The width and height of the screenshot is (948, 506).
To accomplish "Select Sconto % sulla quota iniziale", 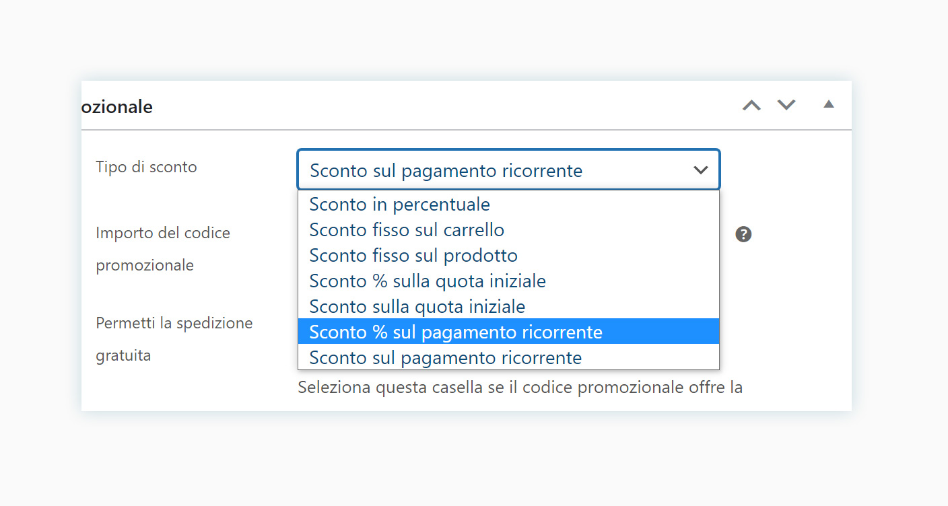I will point(508,281).
